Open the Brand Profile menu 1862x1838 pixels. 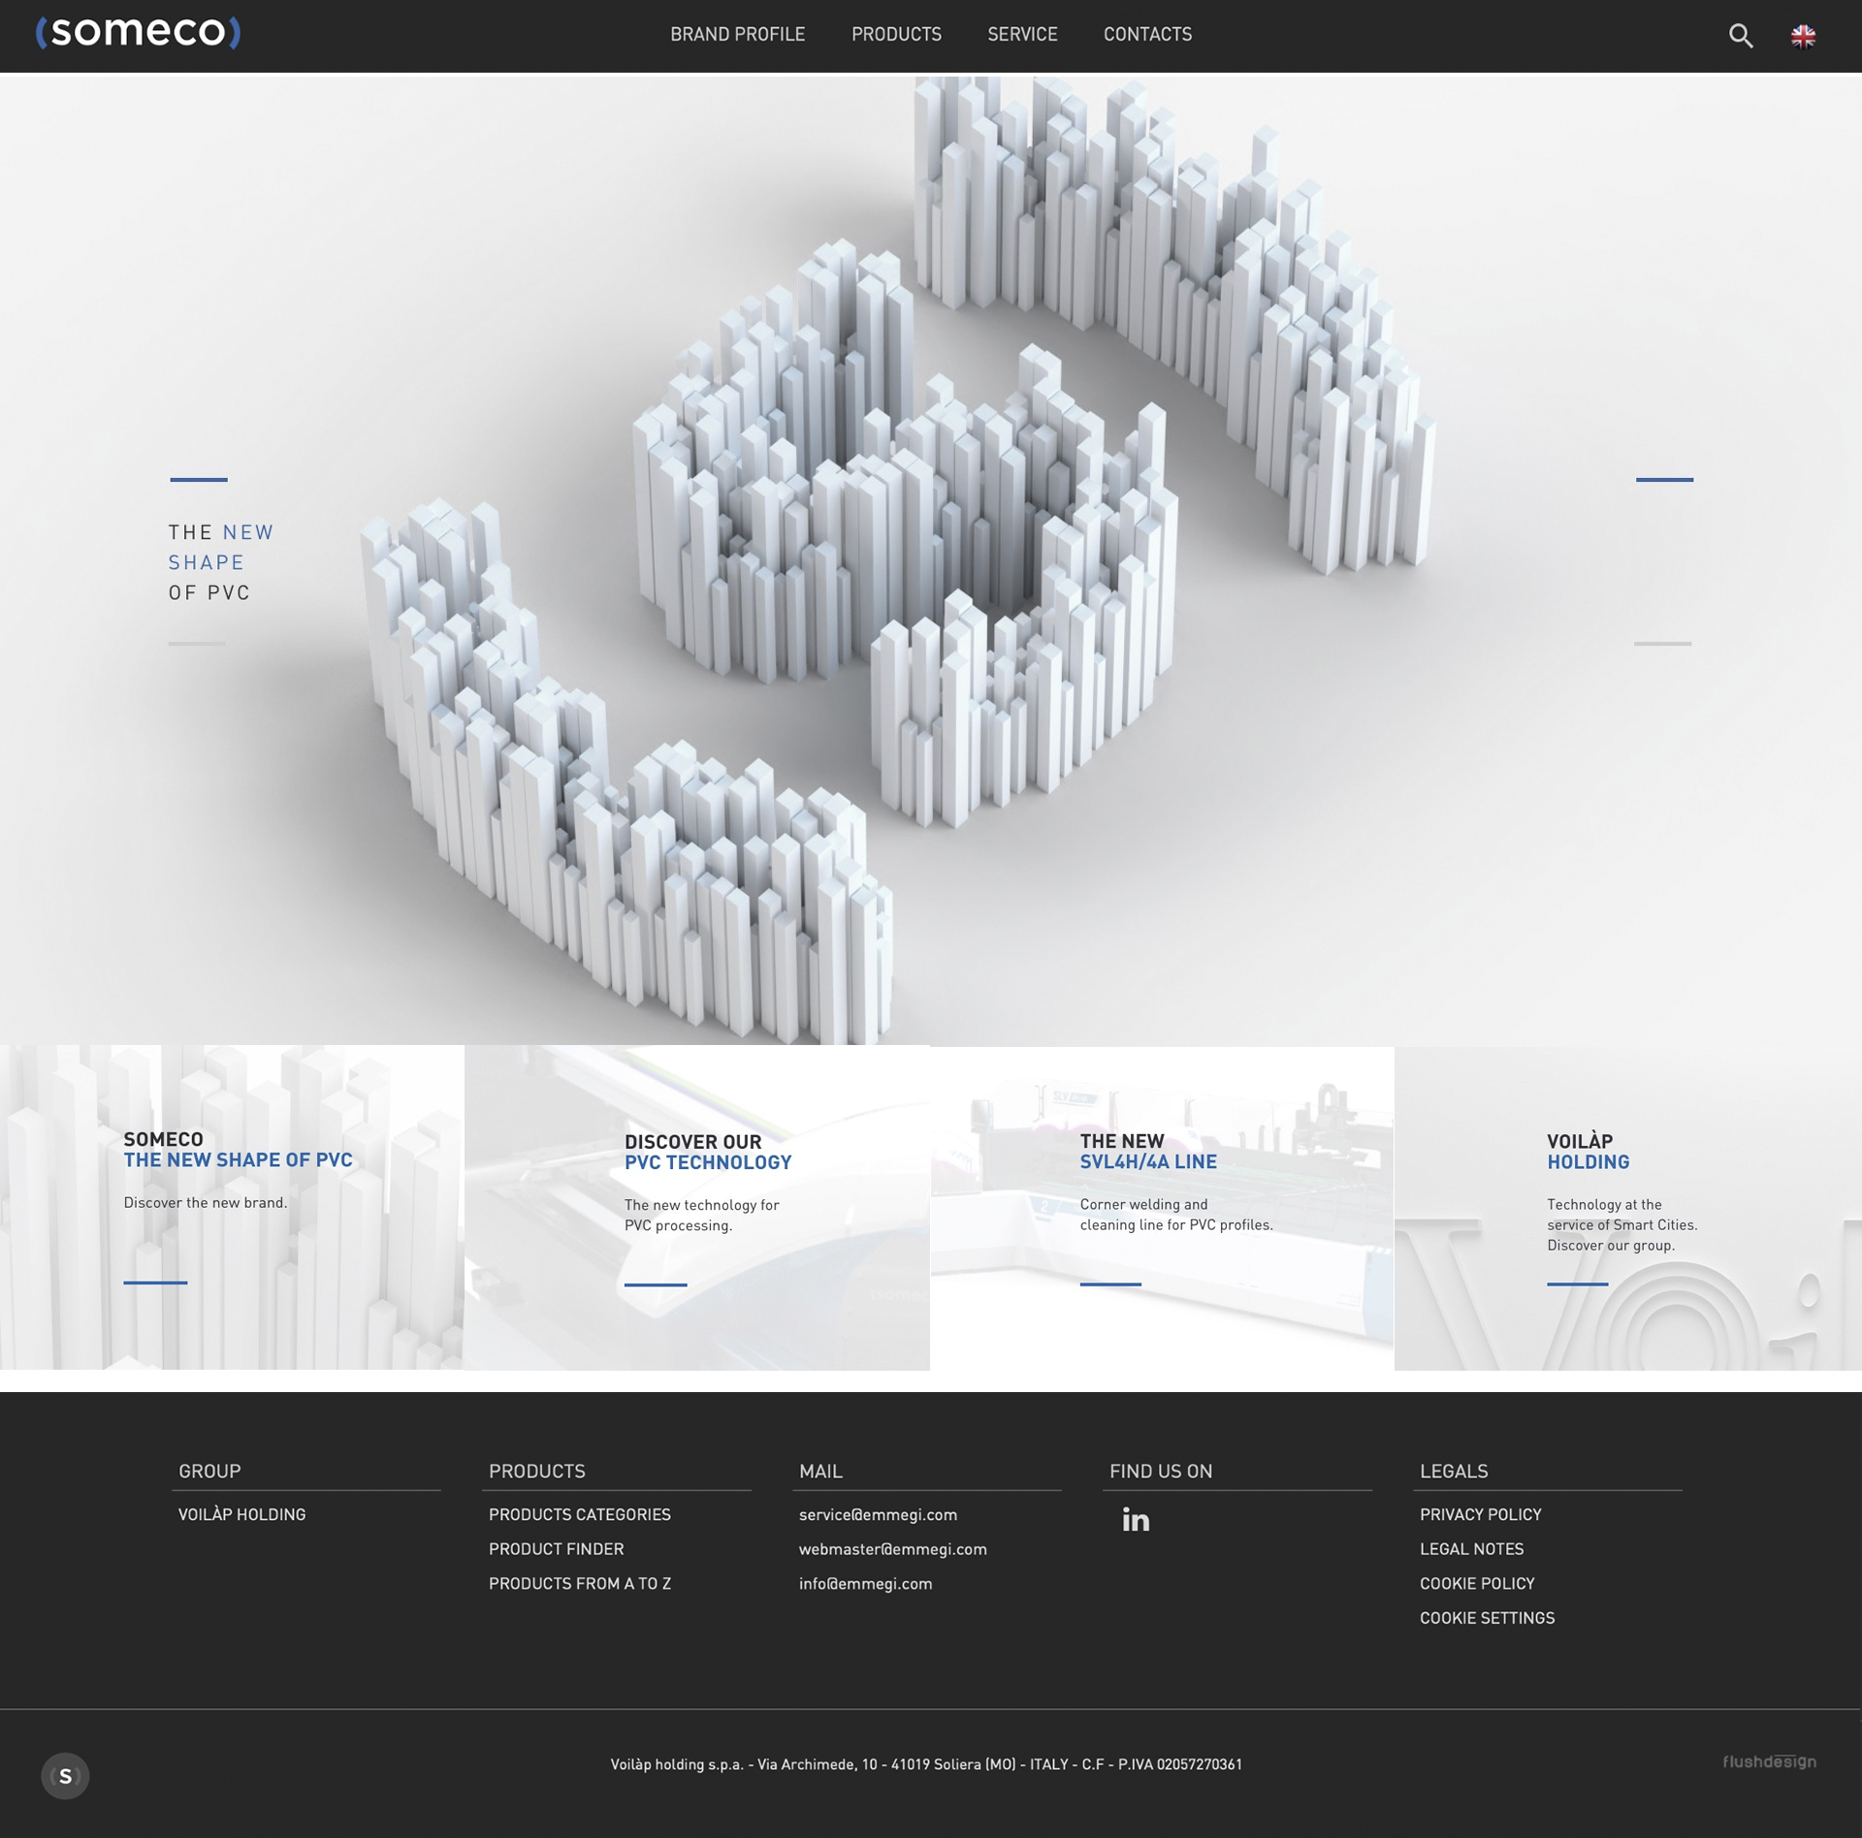[x=737, y=34]
